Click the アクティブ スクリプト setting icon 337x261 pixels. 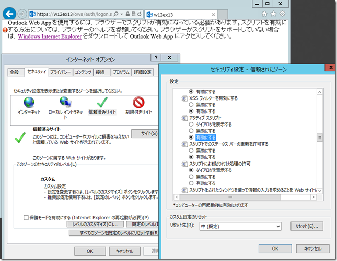pyautogui.click(x=184, y=118)
